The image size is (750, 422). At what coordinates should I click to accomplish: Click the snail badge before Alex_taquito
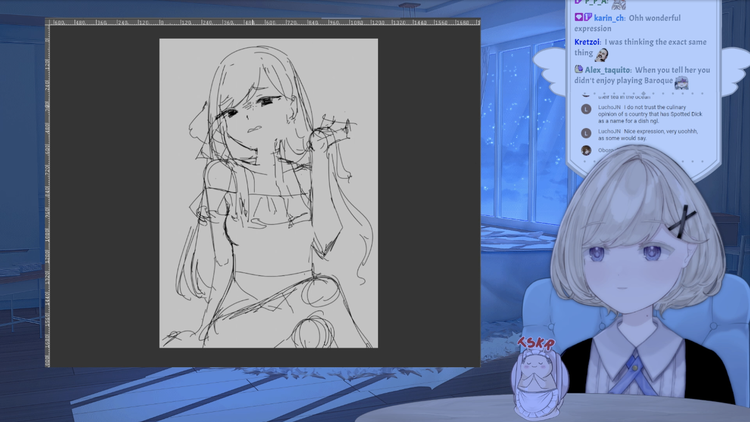pyautogui.click(x=579, y=69)
